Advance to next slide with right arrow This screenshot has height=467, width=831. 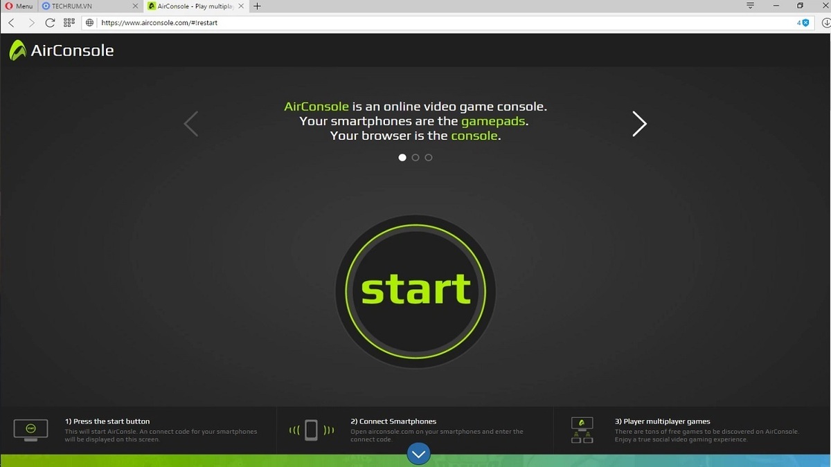[x=638, y=124]
